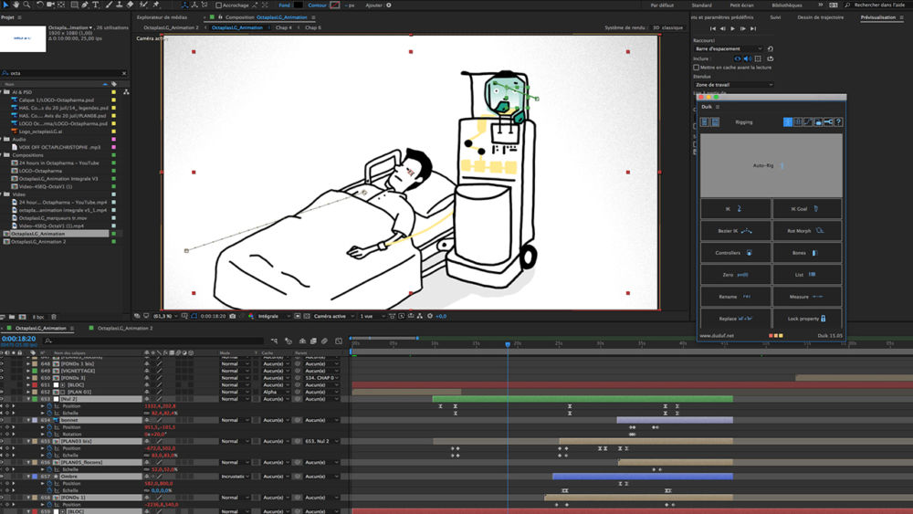Collapse the Compositions folder in project
This screenshot has height=514, width=913.
(2, 155)
